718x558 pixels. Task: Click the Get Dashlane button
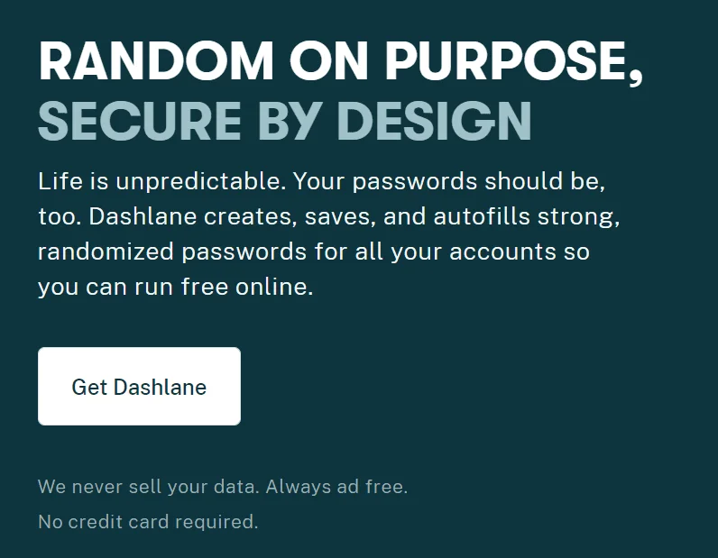(x=139, y=387)
